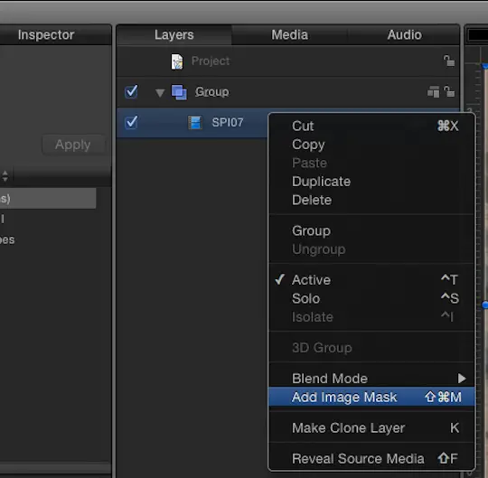Switch to the Inspector tab
Screen dimensions: 488x478
coord(46,35)
